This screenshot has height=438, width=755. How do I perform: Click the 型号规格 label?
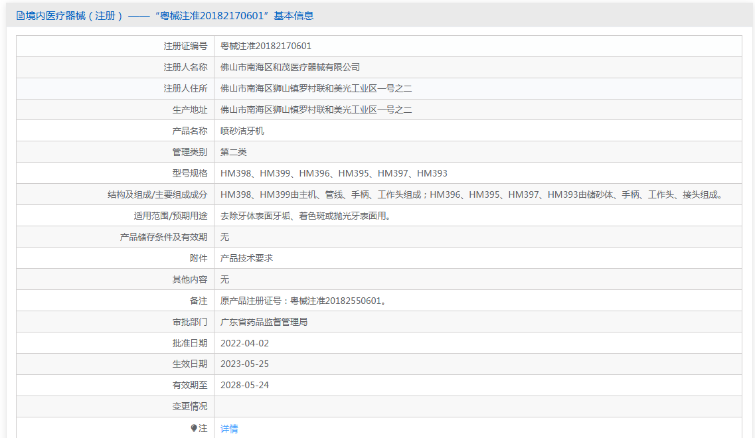(x=190, y=173)
